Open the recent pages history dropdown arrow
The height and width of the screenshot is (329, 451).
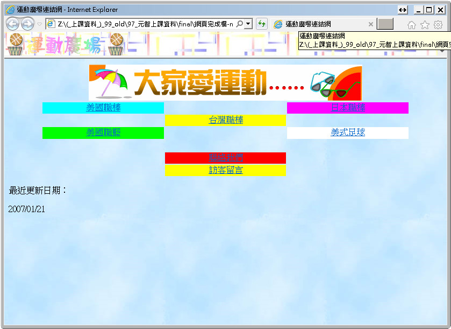click(x=39, y=24)
